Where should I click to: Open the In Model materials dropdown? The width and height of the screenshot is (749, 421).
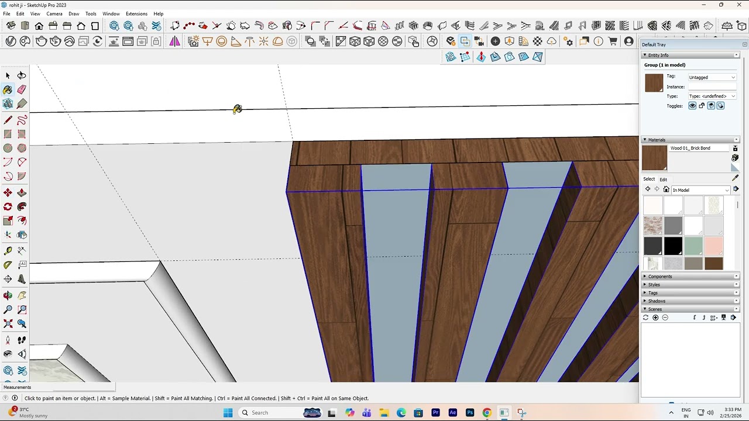click(x=700, y=190)
